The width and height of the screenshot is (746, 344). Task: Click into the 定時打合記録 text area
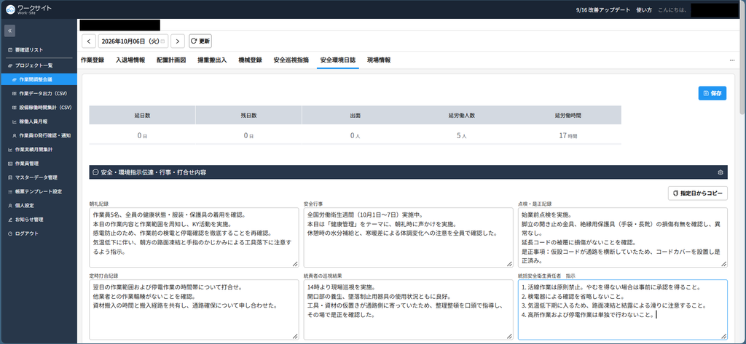[x=194, y=310]
